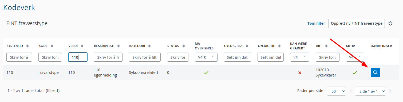Click Tøm filter link
The image size is (403, 102).
[x=316, y=23]
